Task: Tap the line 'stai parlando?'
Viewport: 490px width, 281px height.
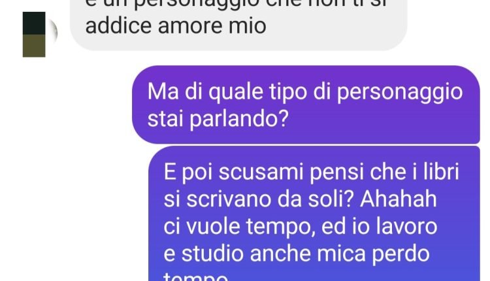Action: (x=218, y=119)
